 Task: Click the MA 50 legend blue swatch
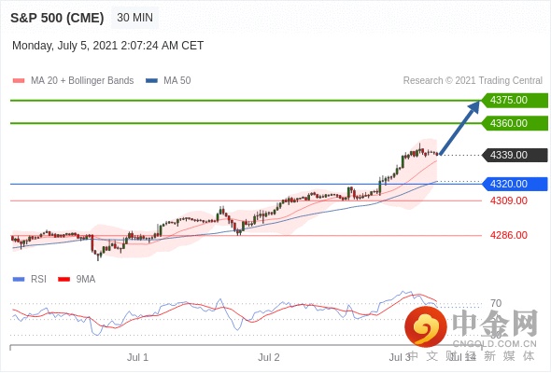152,81
